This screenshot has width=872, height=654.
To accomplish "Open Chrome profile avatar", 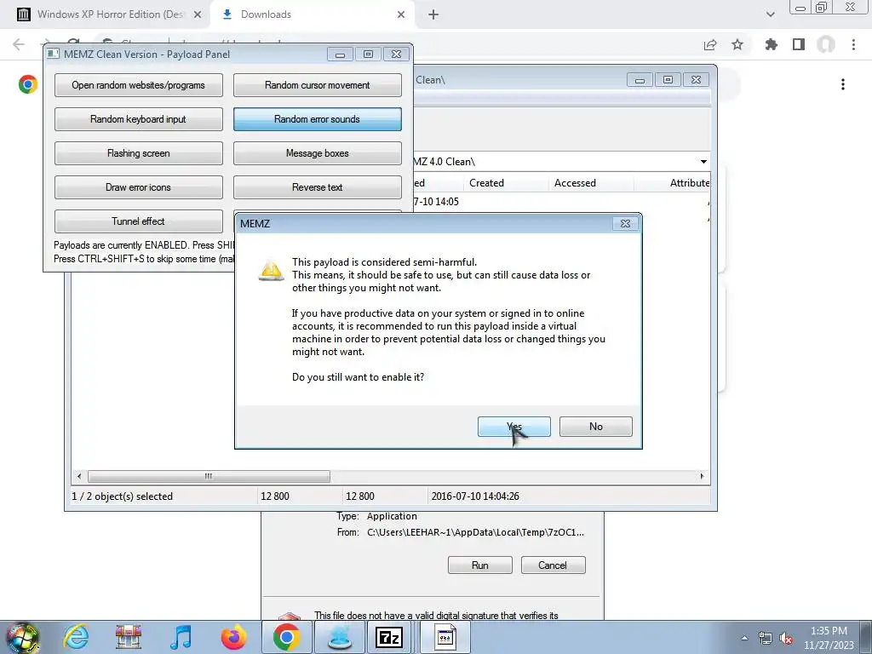I will point(826,44).
